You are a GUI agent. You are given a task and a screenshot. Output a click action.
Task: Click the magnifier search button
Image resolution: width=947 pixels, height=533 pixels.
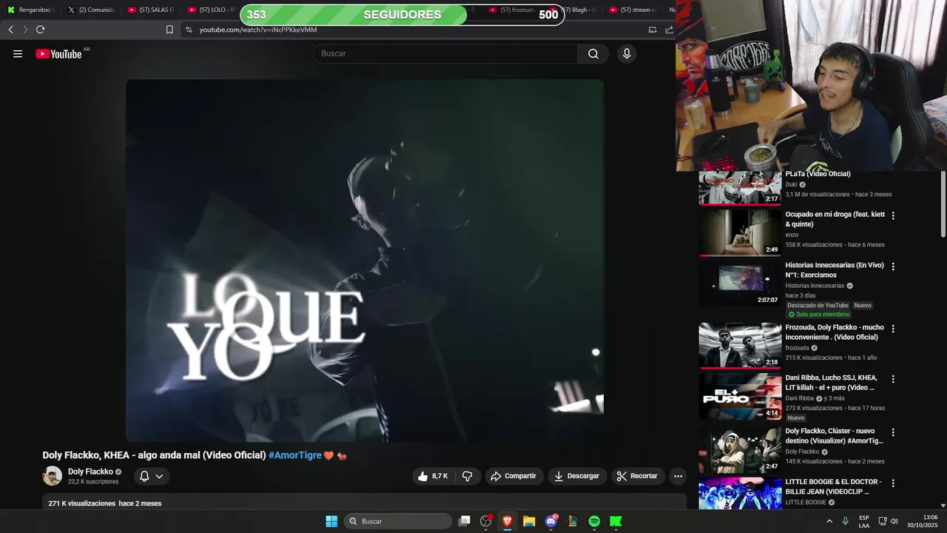[593, 53]
